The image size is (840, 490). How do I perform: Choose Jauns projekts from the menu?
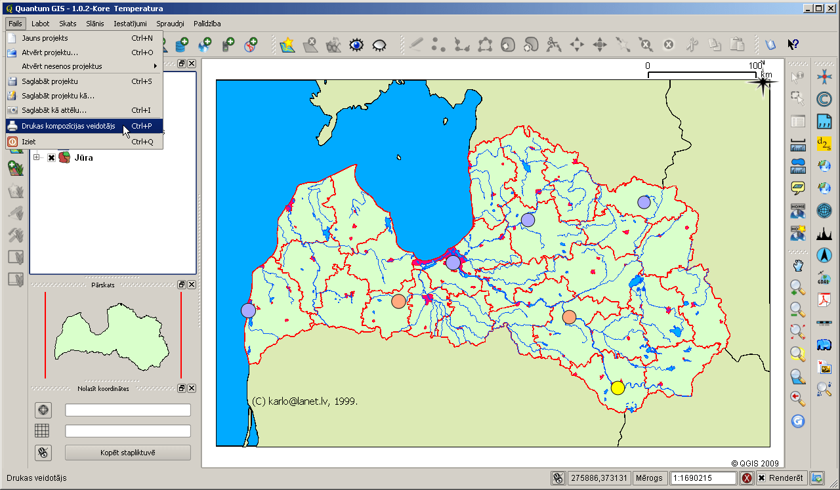tap(84, 38)
